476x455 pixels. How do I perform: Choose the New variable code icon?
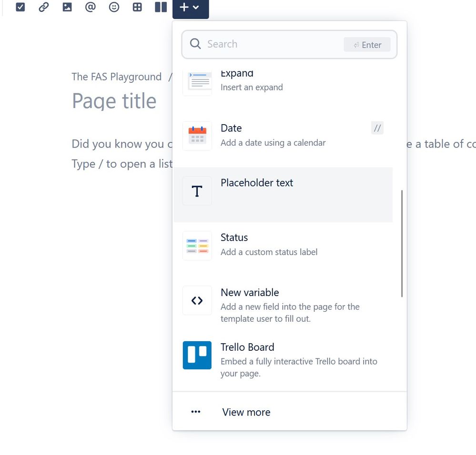(197, 300)
